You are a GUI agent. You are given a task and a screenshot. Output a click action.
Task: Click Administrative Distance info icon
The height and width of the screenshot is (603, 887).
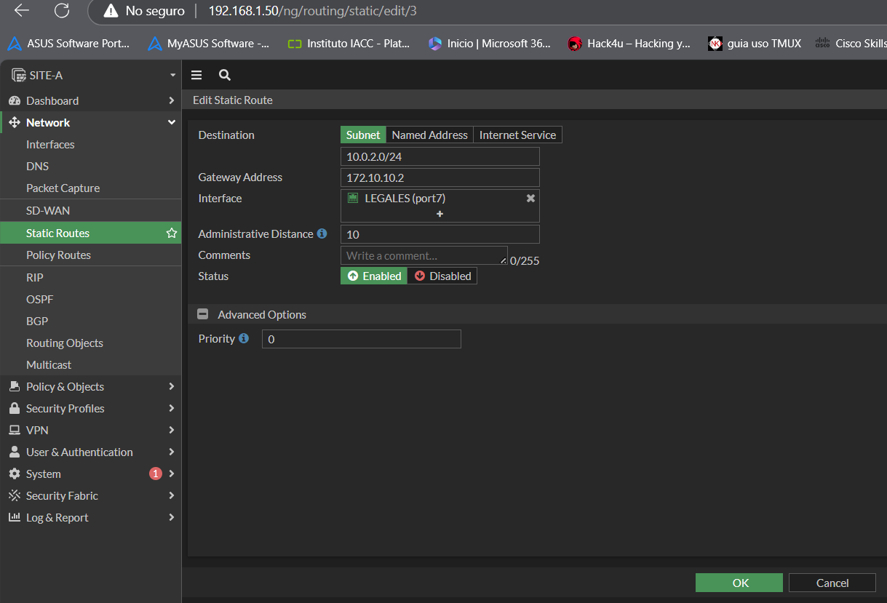(322, 233)
